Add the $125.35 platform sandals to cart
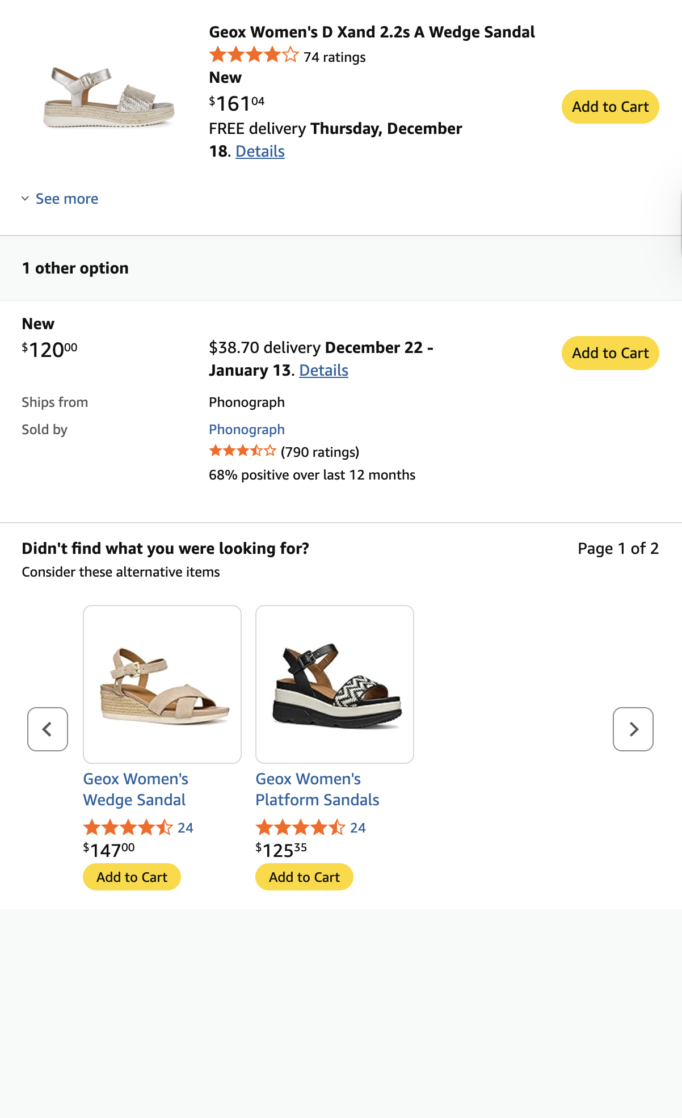682x1118 pixels. [x=304, y=877]
